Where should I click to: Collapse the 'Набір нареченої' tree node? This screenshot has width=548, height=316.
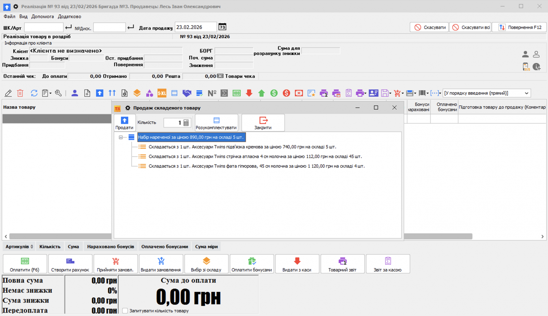pyautogui.click(x=121, y=137)
